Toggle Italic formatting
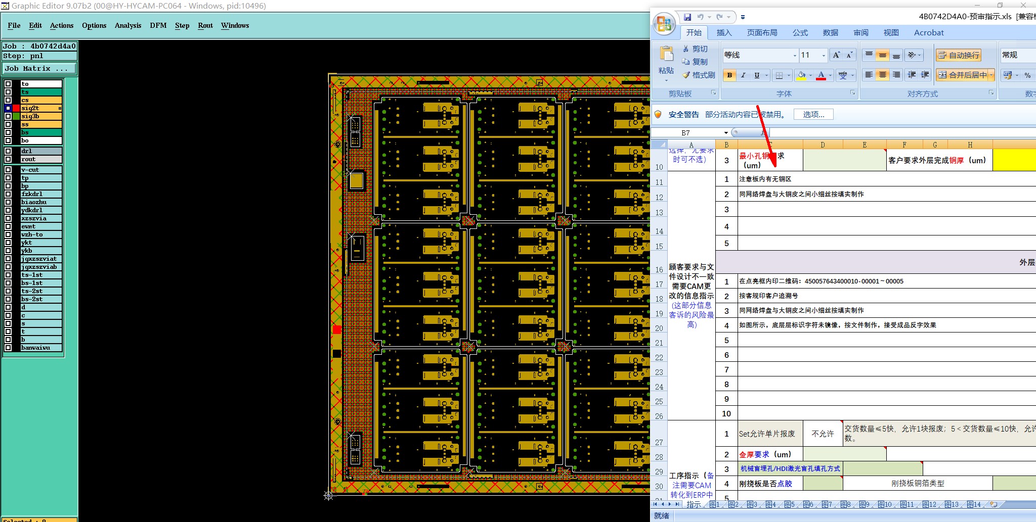The height and width of the screenshot is (522, 1036). coord(743,75)
